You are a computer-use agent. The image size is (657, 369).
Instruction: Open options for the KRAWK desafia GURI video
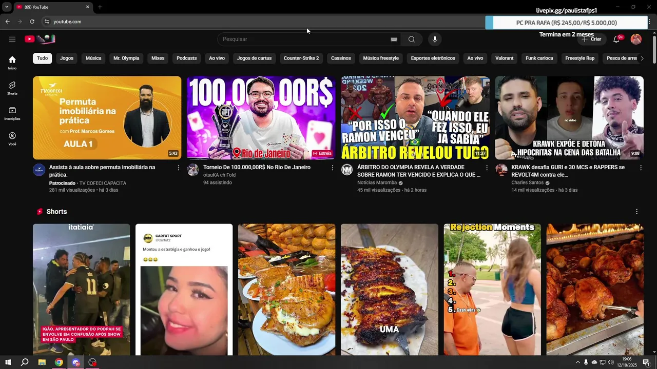point(641,168)
